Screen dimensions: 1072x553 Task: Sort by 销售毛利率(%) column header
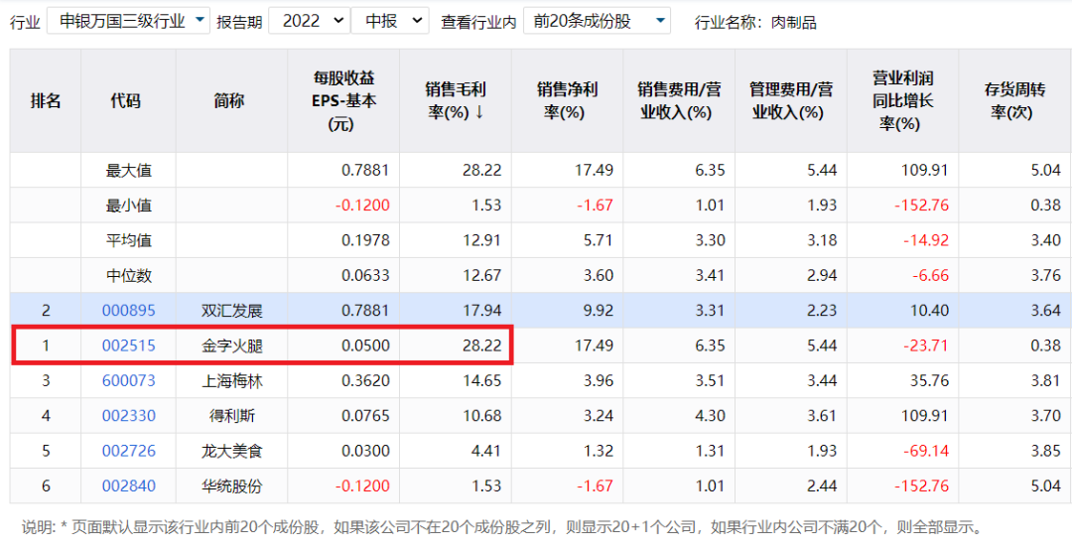456,100
